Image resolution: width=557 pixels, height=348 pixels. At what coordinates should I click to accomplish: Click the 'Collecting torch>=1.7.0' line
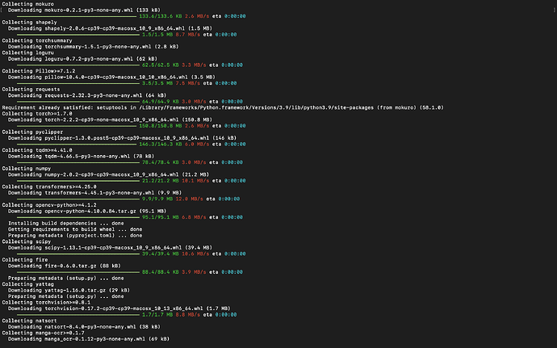[37, 114]
